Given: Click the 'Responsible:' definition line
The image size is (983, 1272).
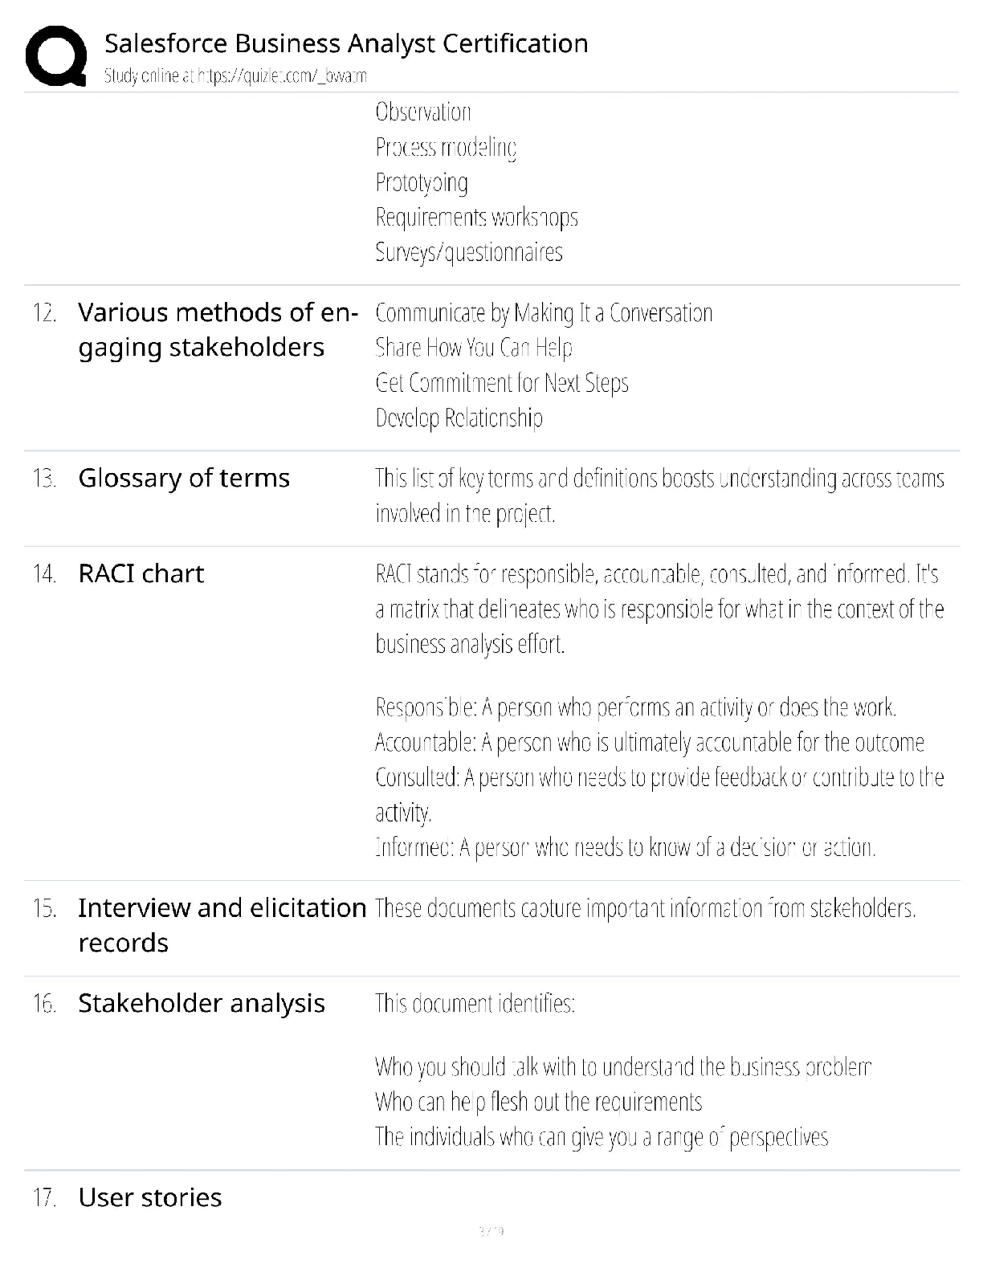Looking at the screenshot, I should [x=636, y=707].
